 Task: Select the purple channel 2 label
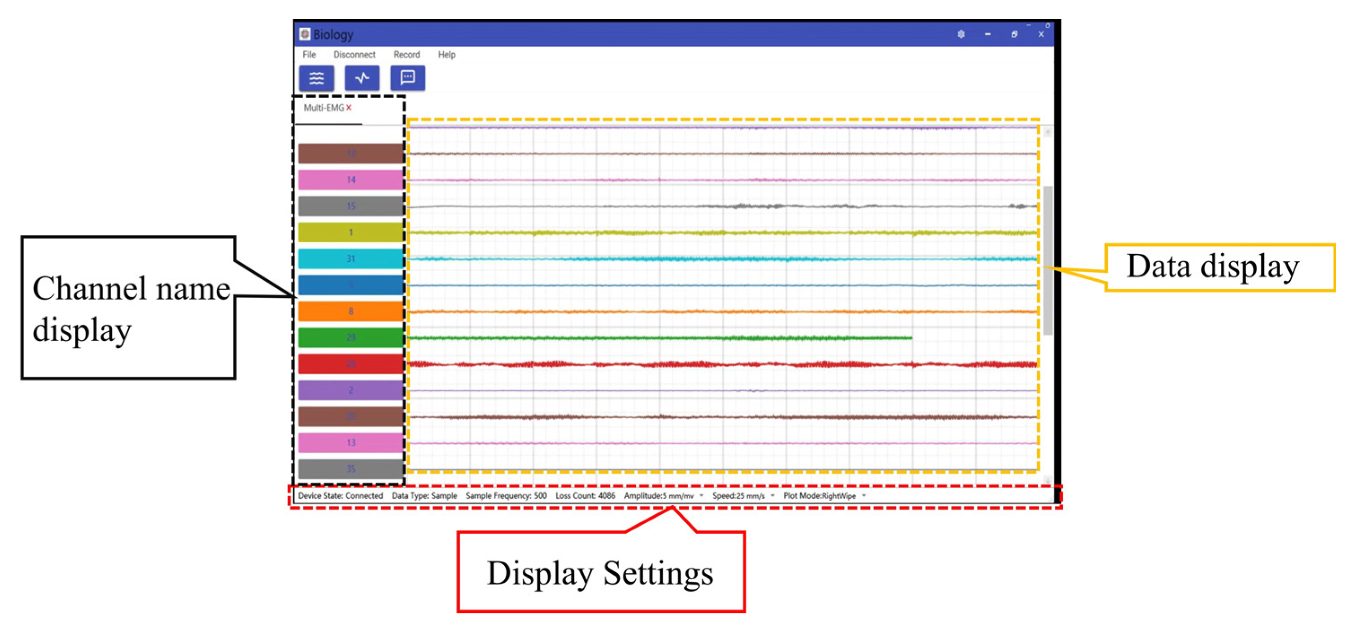click(x=350, y=390)
